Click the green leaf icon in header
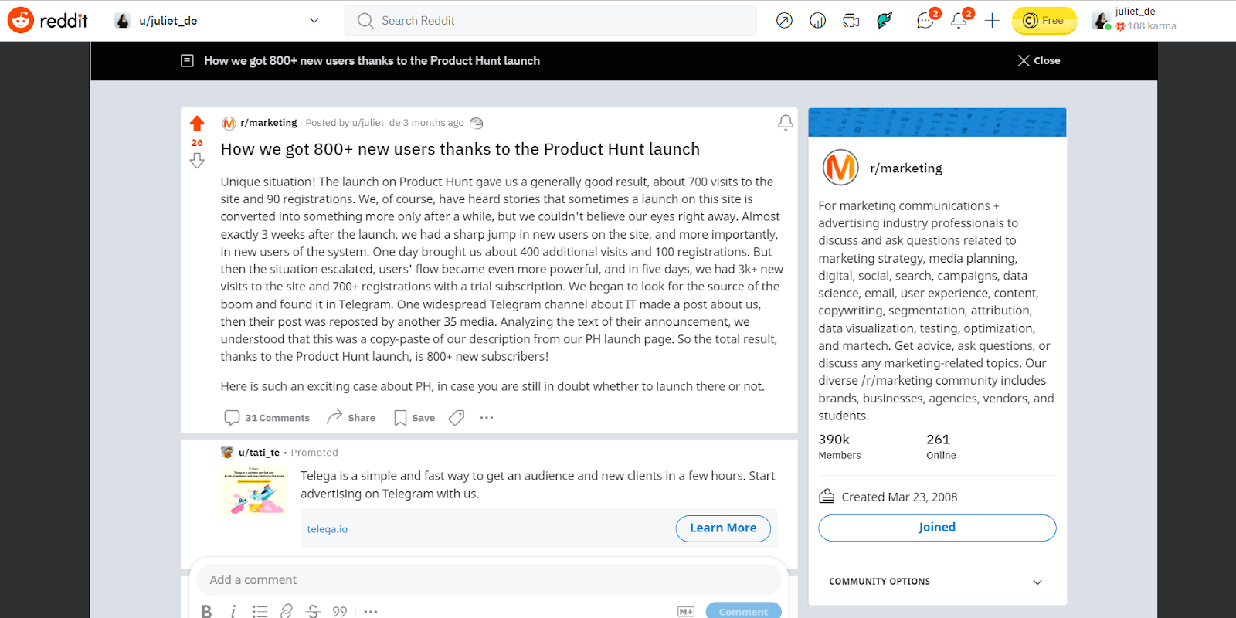The width and height of the screenshot is (1236, 618). [885, 21]
